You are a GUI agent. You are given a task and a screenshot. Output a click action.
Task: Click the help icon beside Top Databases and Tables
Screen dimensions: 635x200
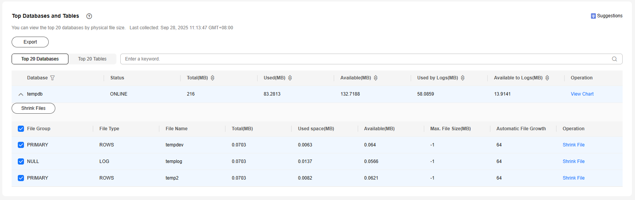(89, 16)
